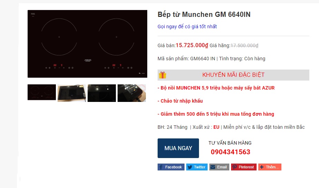319x188 pixels.
Task: Click the red EU origin label
Action: [216, 127]
